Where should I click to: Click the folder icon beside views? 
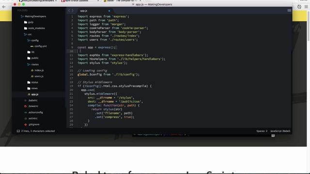[29, 88]
